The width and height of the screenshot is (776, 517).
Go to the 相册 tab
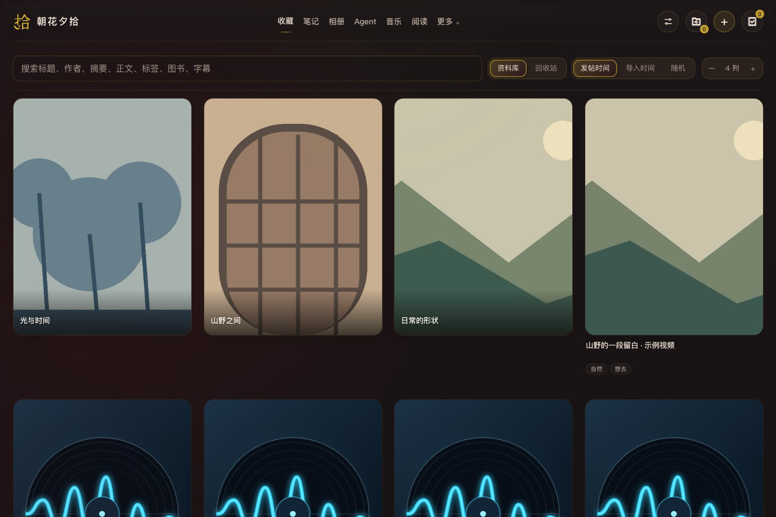(336, 22)
